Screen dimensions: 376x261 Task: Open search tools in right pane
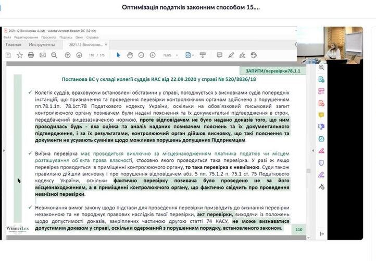pos(321,67)
